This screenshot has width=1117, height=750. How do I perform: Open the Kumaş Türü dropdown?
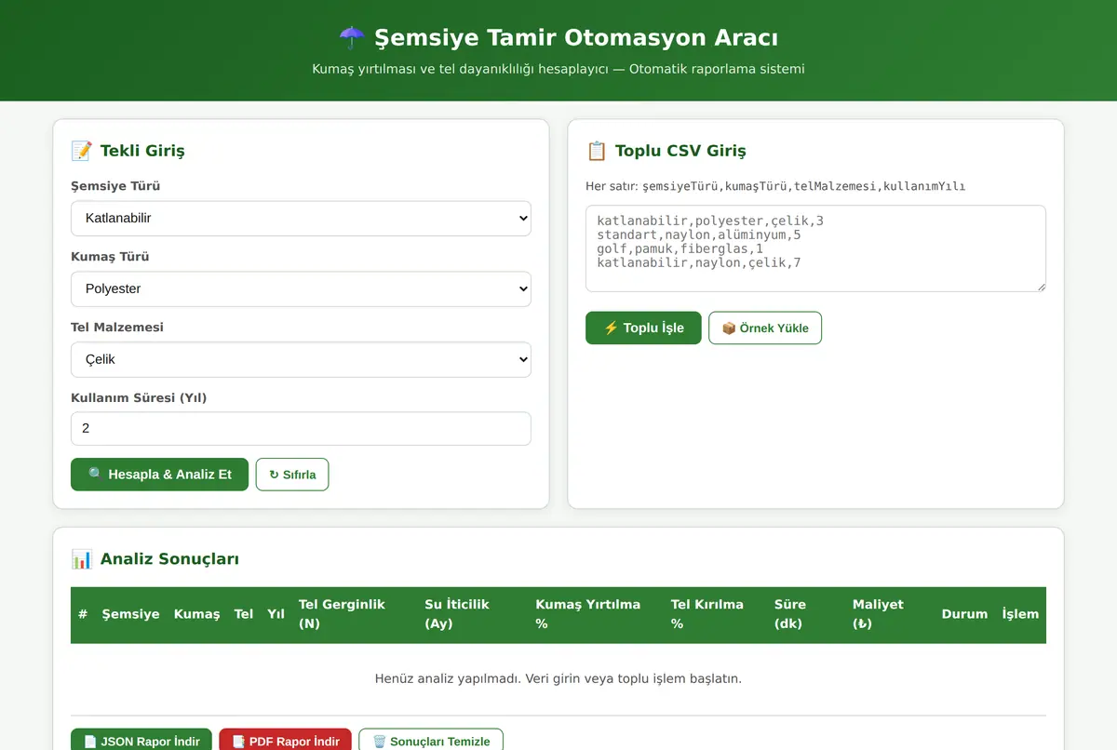coord(301,289)
